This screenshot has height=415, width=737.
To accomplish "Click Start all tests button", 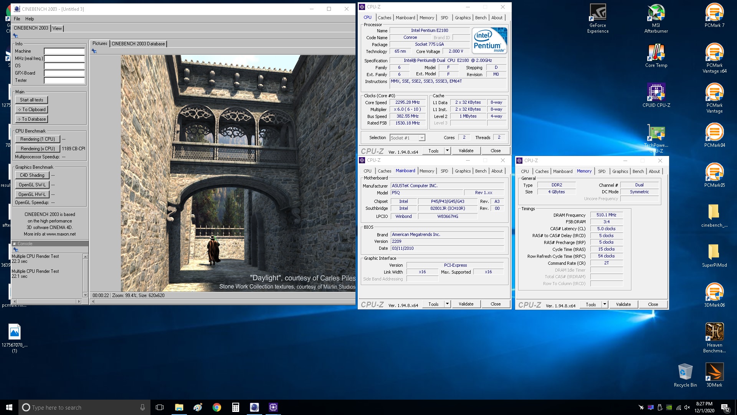I will (31, 100).
